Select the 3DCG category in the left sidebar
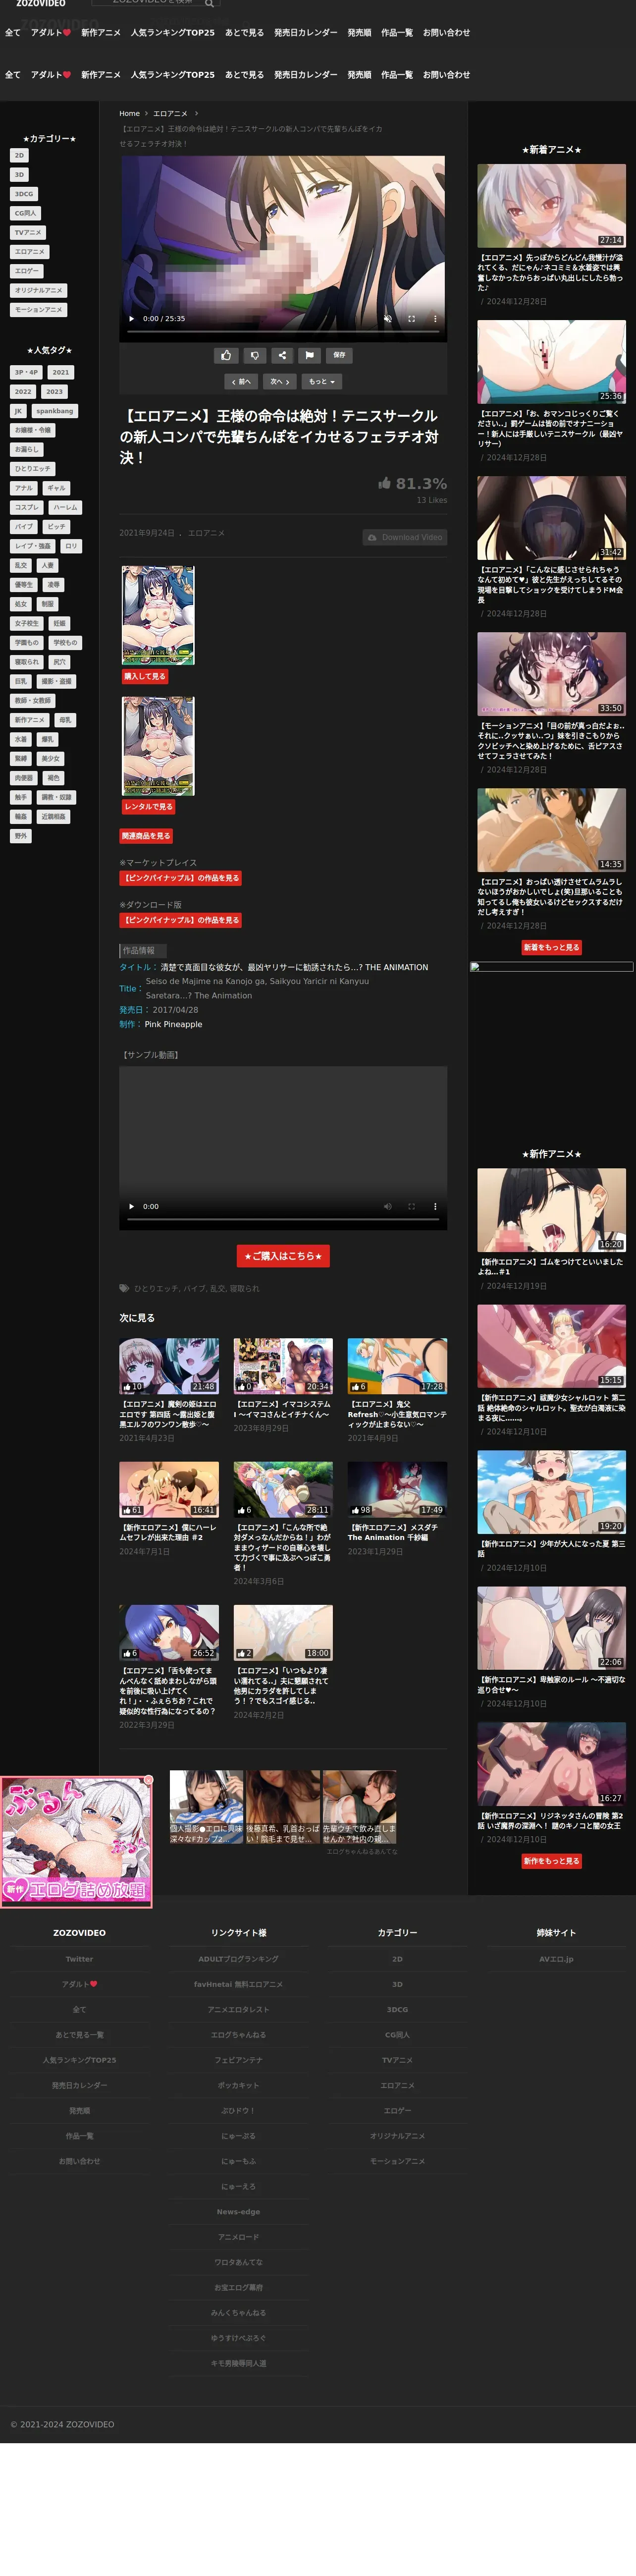 pos(23,194)
